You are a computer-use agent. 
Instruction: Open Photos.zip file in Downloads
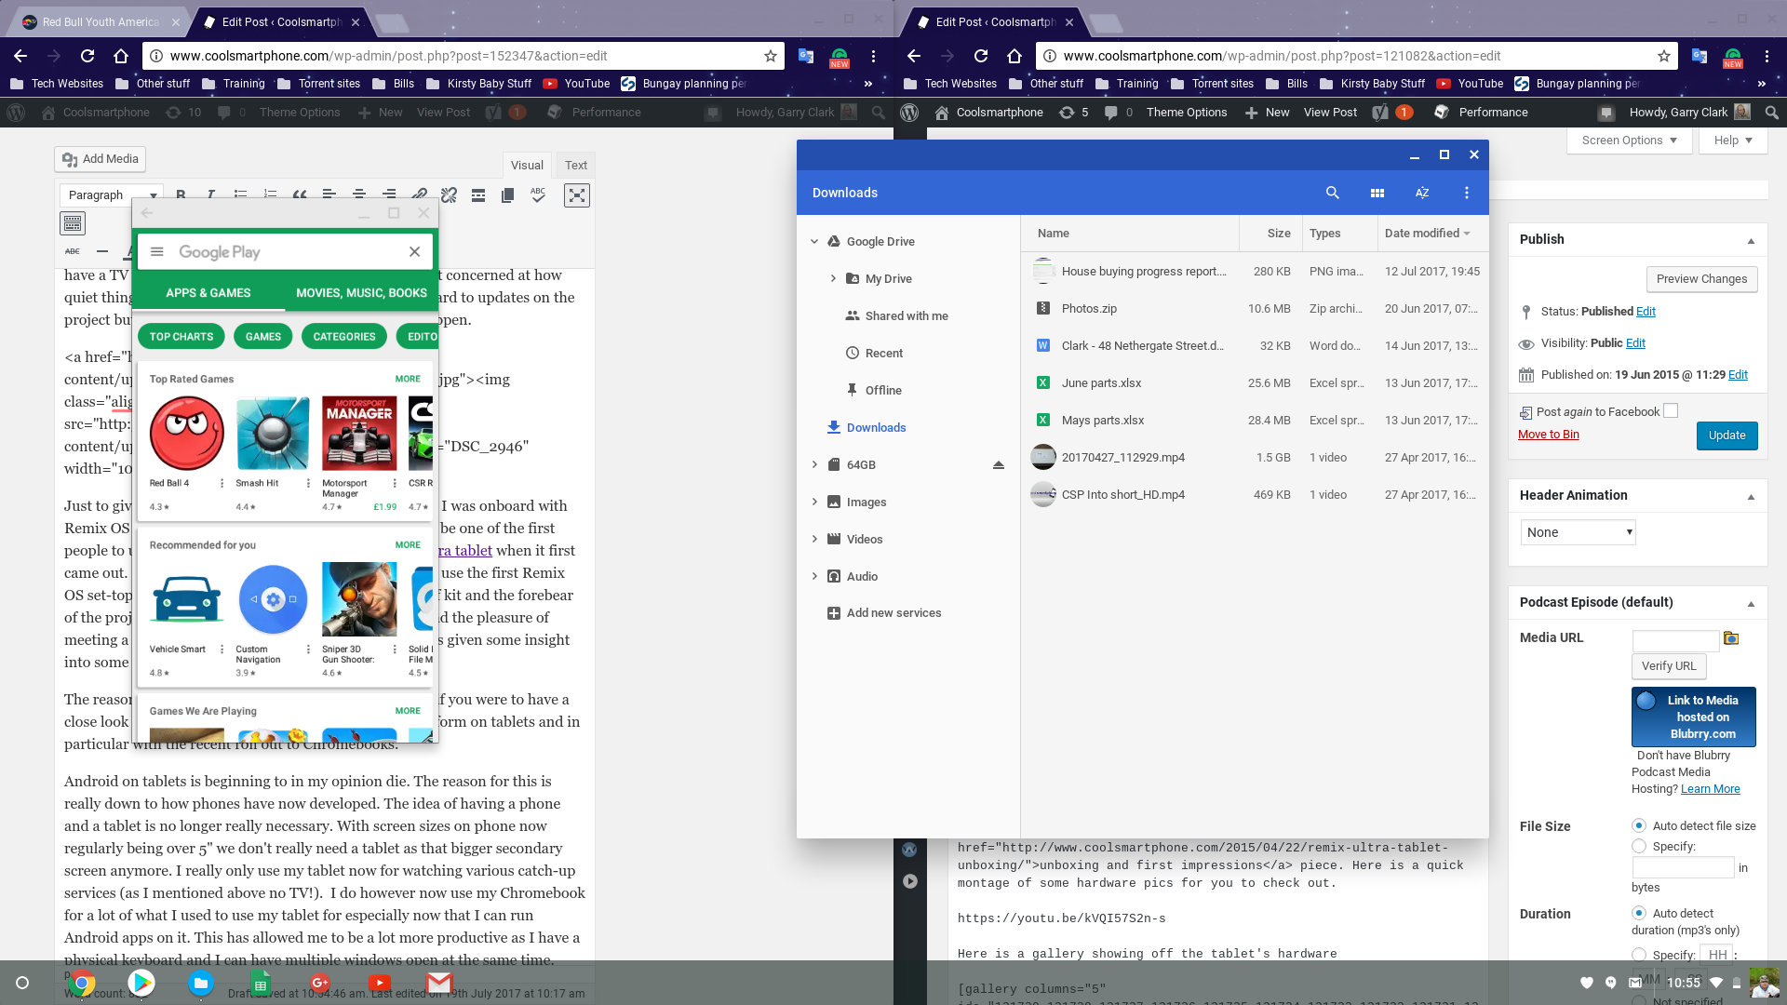click(x=1255, y=308)
